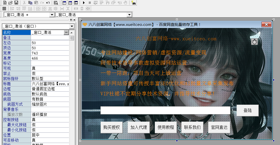Click the Copy toolbar icon
Viewport: 280px width, 145px height.
pyautogui.click(x=30, y=3)
